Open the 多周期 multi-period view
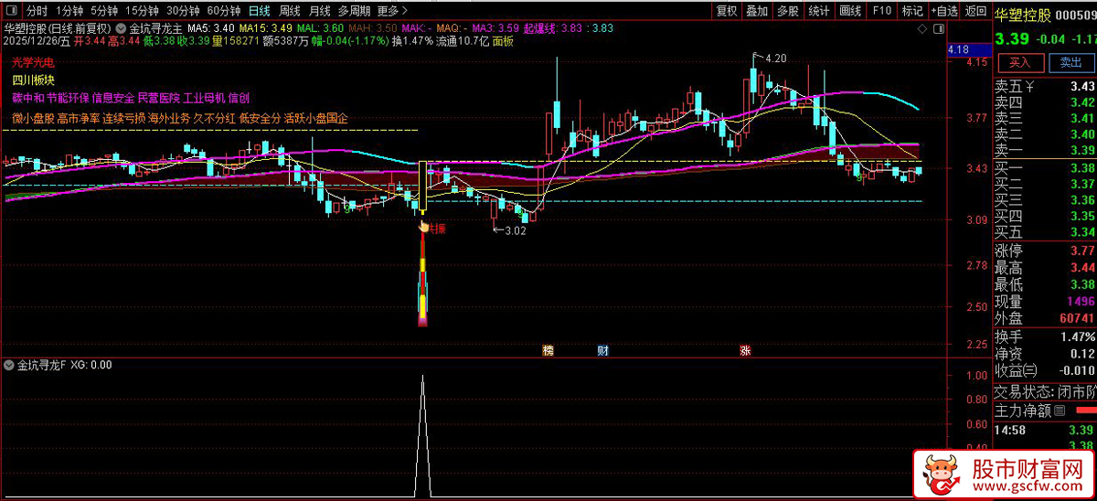 [x=354, y=11]
